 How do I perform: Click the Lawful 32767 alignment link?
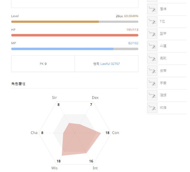tap(110, 64)
